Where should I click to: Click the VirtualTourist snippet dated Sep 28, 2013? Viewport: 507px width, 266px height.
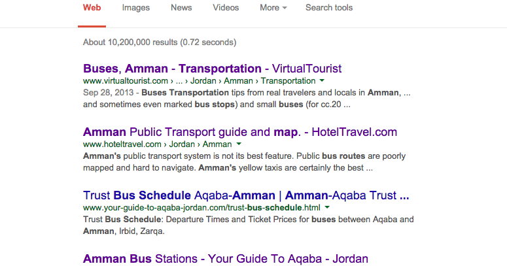coord(247,99)
